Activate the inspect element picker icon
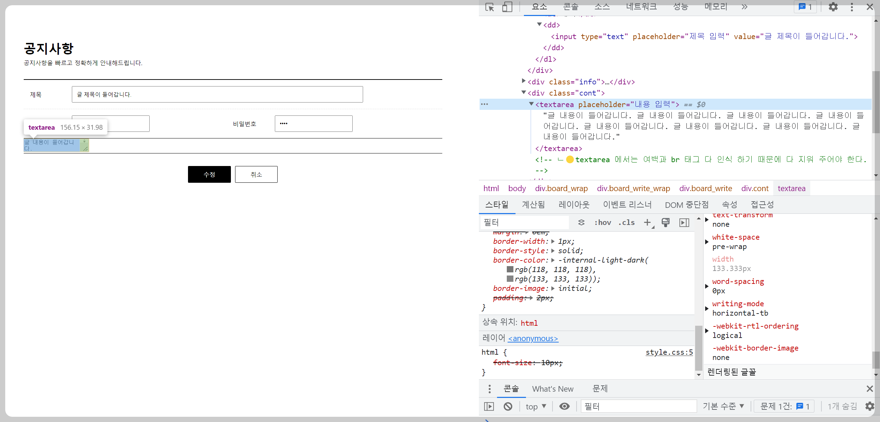The width and height of the screenshot is (880, 422). click(x=490, y=7)
